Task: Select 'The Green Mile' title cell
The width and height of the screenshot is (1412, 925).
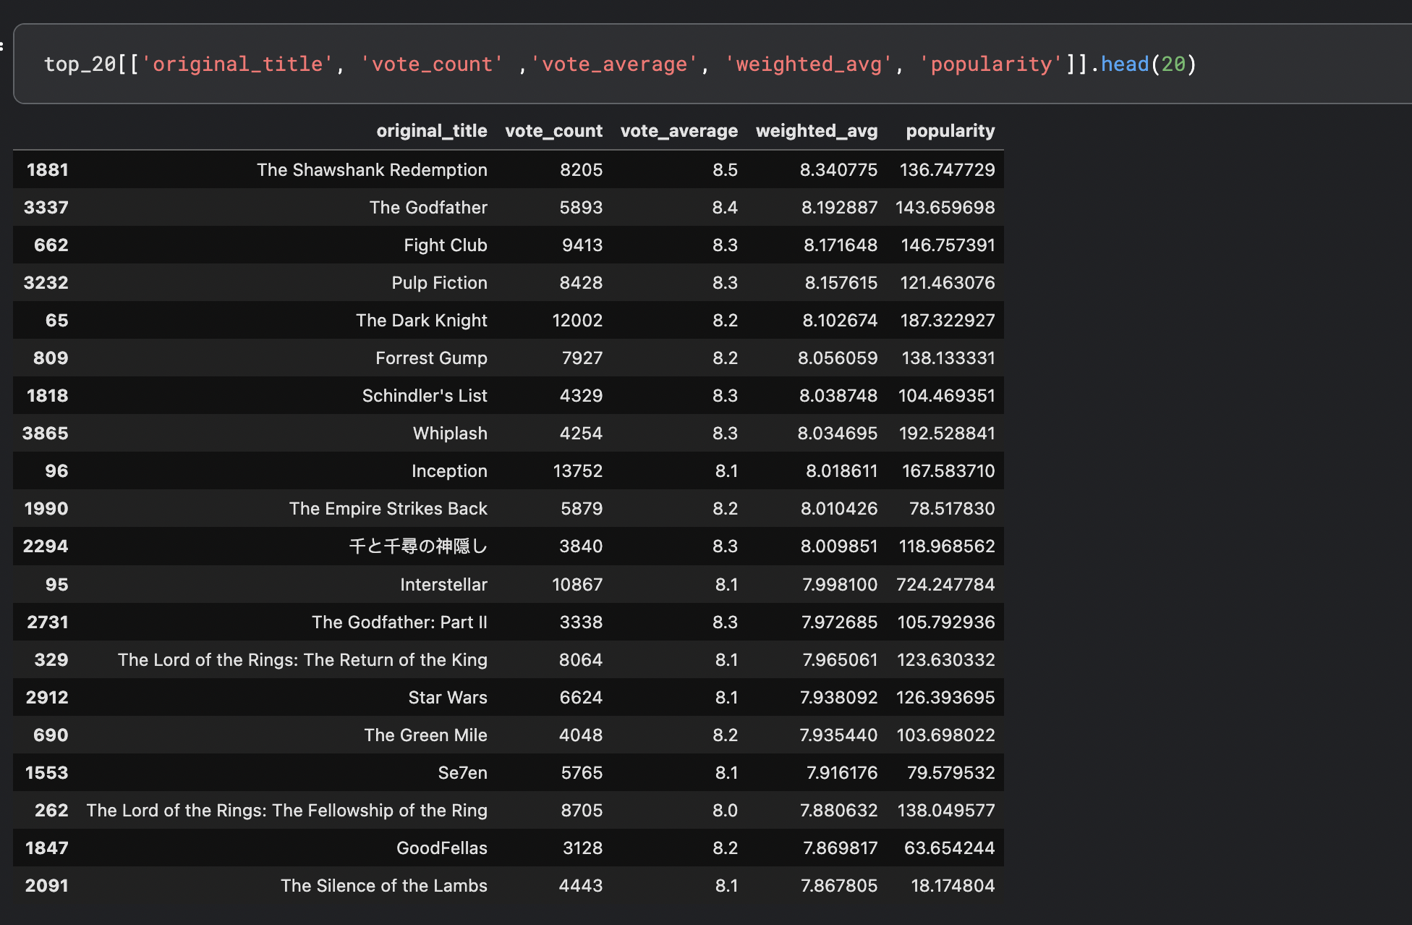Action: (425, 735)
